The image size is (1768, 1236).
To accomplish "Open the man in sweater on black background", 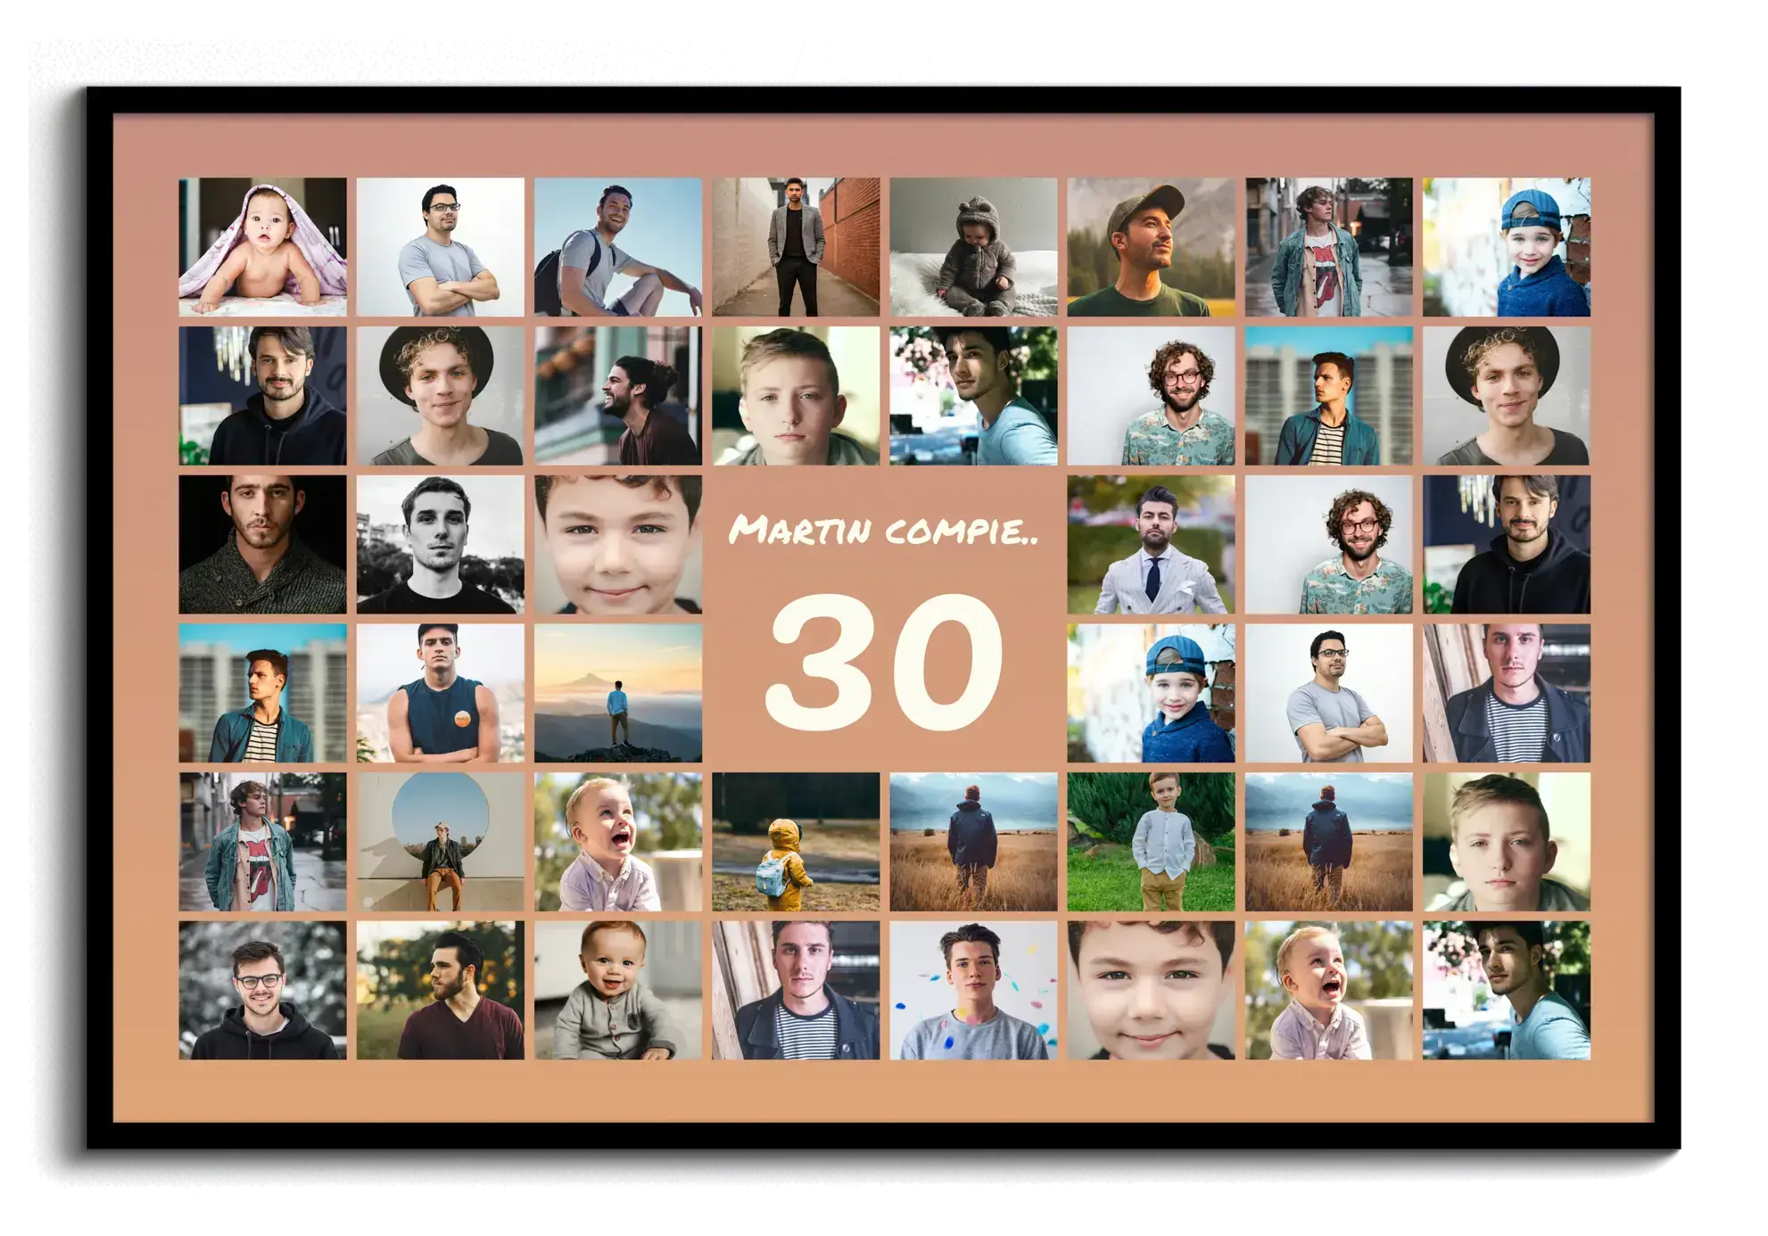I will tap(262, 544).
